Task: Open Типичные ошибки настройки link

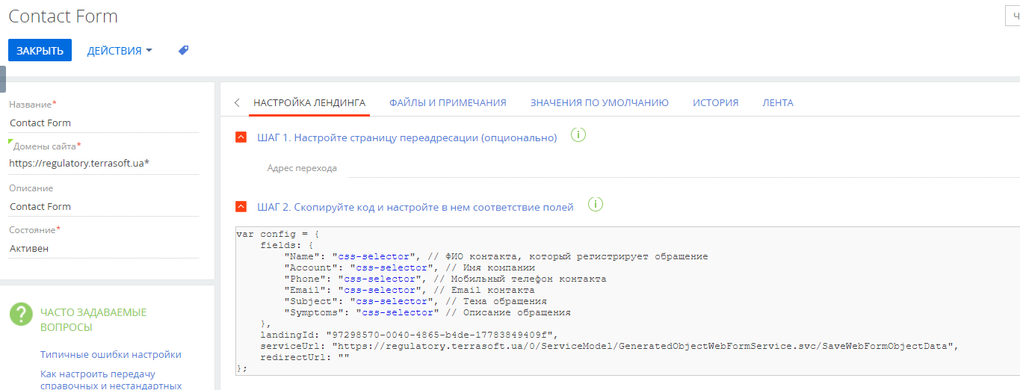Action: pos(111,354)
